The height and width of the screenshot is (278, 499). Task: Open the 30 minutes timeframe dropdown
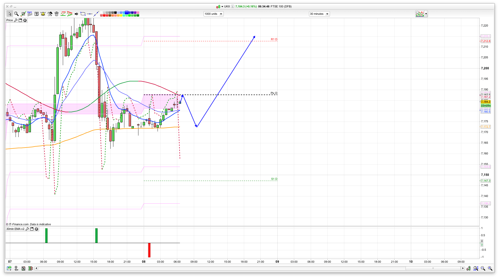pos(319,14)
